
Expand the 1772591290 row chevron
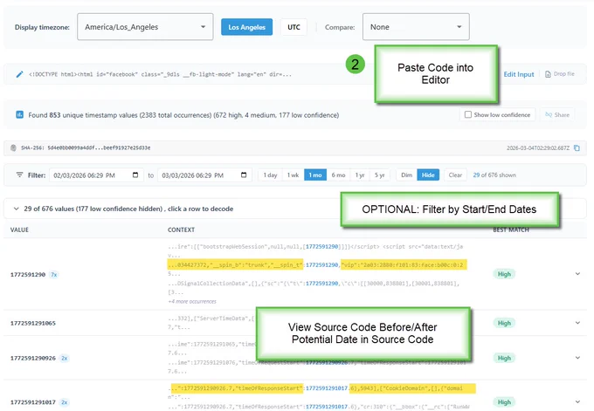coord(577,274)
